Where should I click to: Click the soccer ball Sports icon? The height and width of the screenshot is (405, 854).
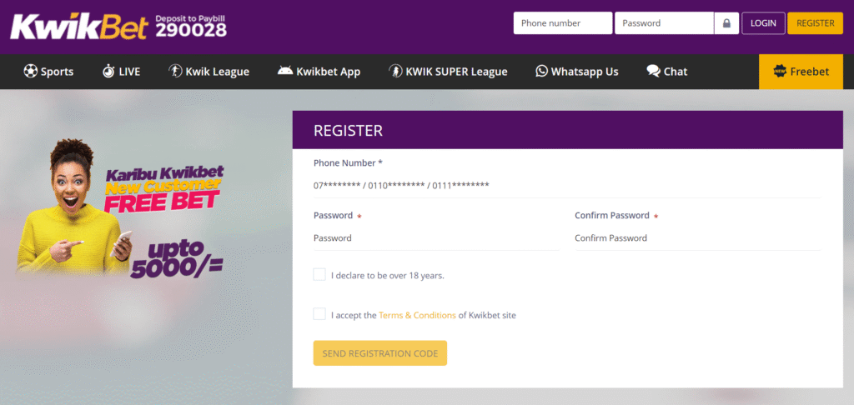coord(31,72)
